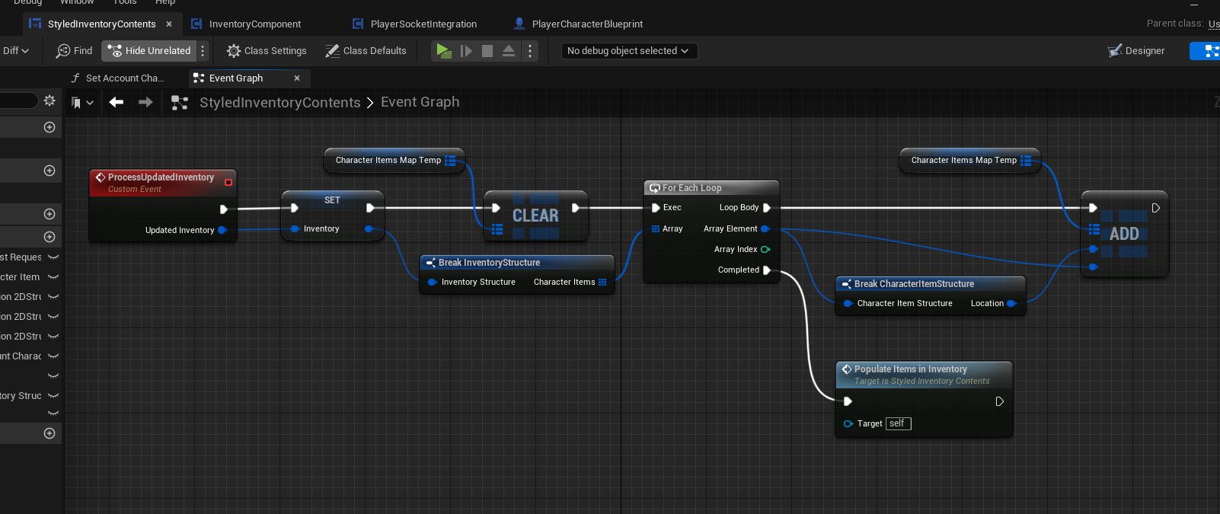
Task: Toggle Hide Unrelated nodes
Action: click(149, 51)
